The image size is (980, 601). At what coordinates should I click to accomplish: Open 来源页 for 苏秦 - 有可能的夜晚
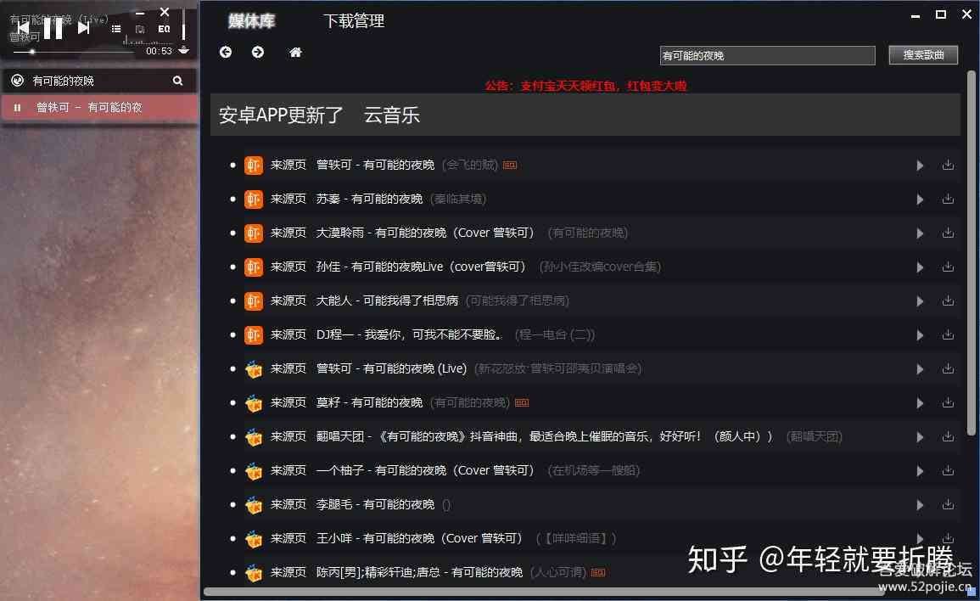288,199
